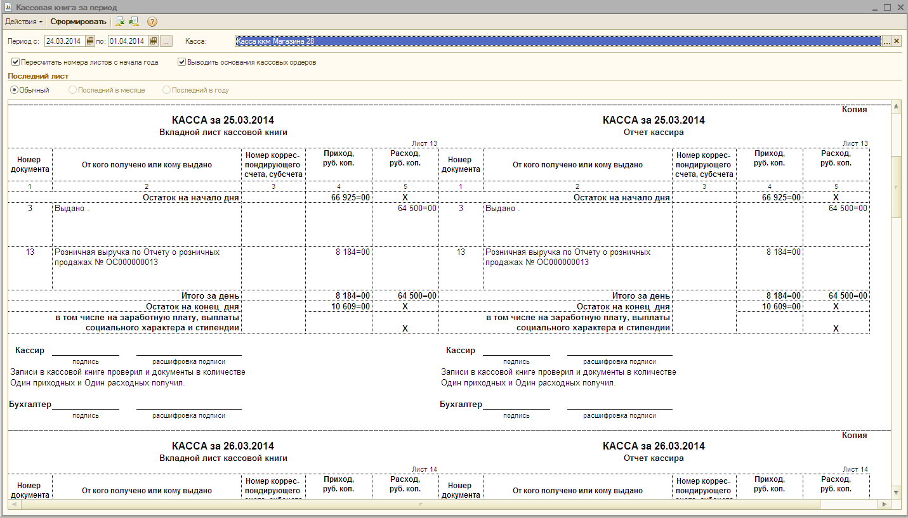Click left table expense cell 64 500=00 for Выдано
Viewport: 908px width, 518px height.
[405, 224]
